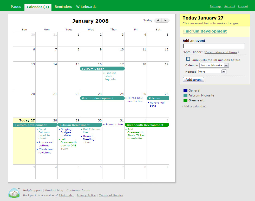255x201 pixels.
Task: Jump to Today in calendar
Action: click(148, 21)
